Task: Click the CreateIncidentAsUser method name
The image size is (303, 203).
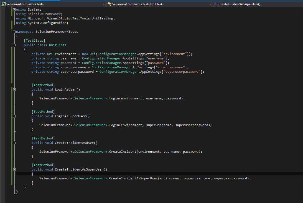Action: click(74, 143)
